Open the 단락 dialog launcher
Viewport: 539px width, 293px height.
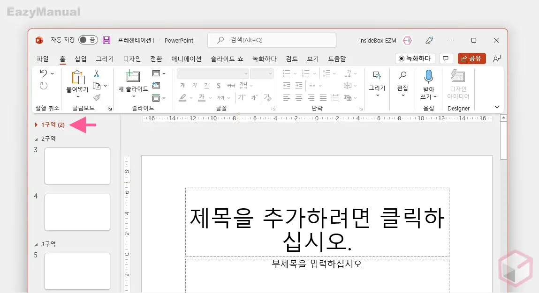pos(361,109)
